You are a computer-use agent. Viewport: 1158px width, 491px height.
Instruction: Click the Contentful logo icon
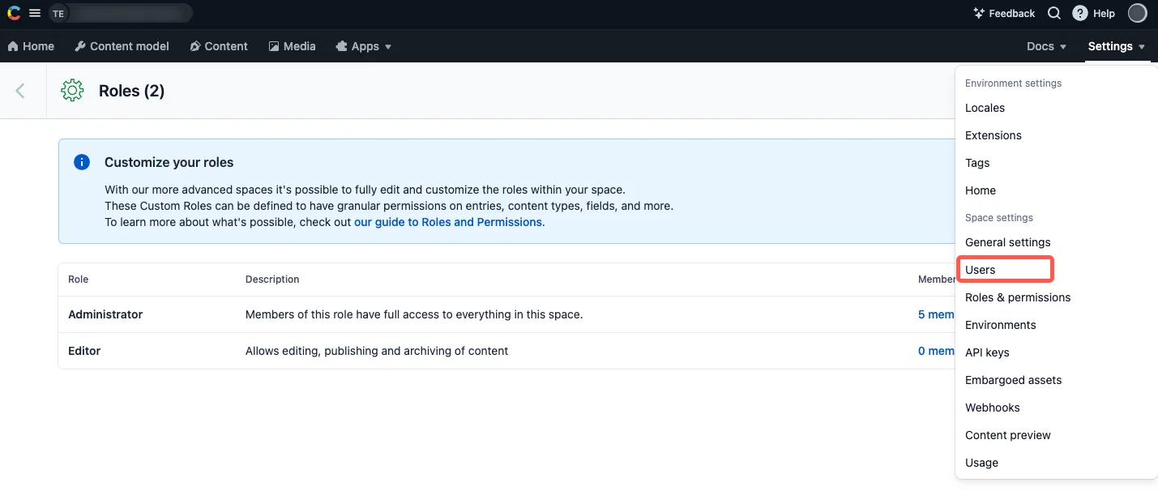14,13
